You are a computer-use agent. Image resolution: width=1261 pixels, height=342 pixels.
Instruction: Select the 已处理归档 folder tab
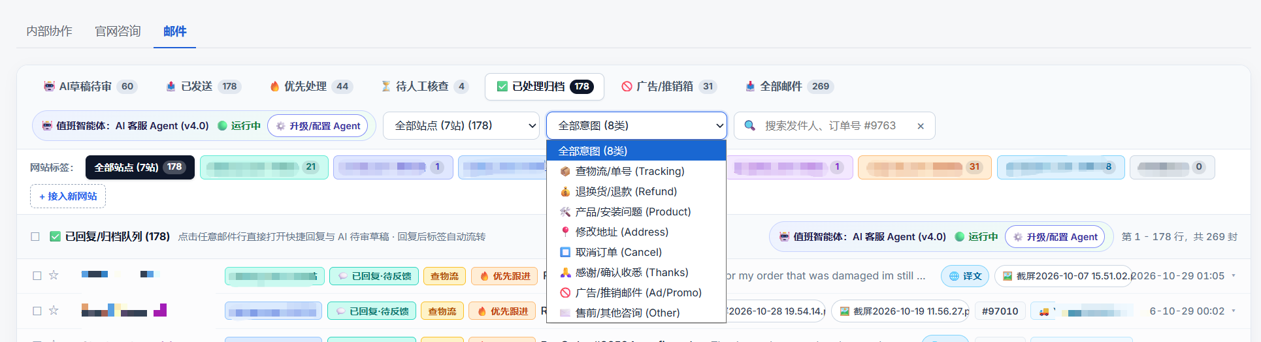point(544,86)
